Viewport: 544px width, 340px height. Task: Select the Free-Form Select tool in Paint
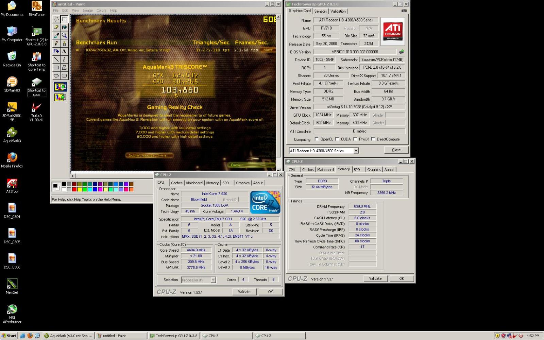[x=56, y=19]
